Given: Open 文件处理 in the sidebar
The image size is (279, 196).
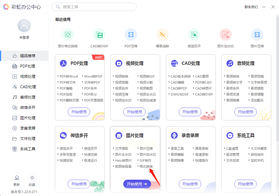Looking at the screenshot, I should (24, 139).
